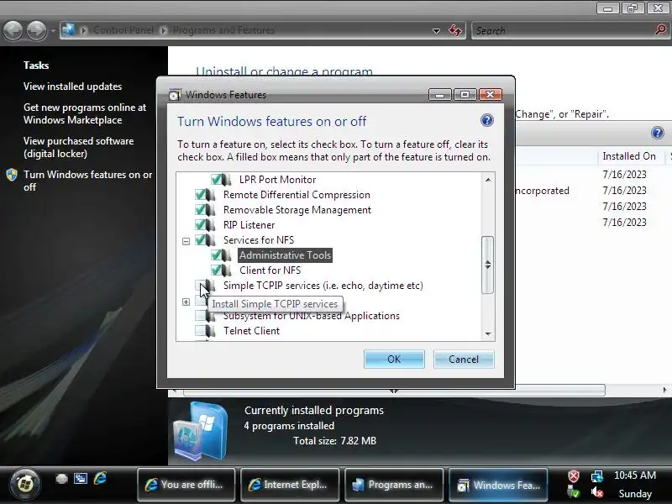Collapse the Services for NFS node

pyautogui.click(x=186, y=241)
